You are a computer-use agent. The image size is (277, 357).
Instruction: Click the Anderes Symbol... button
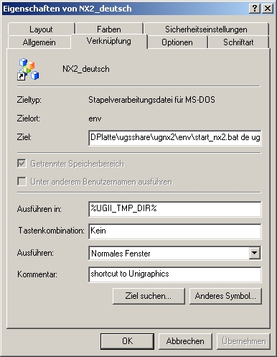click(x=225, y=296)
